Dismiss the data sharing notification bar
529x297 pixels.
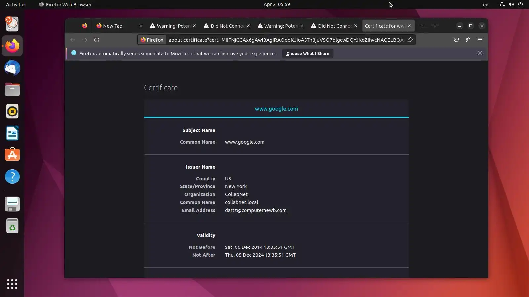pos(480,53)
